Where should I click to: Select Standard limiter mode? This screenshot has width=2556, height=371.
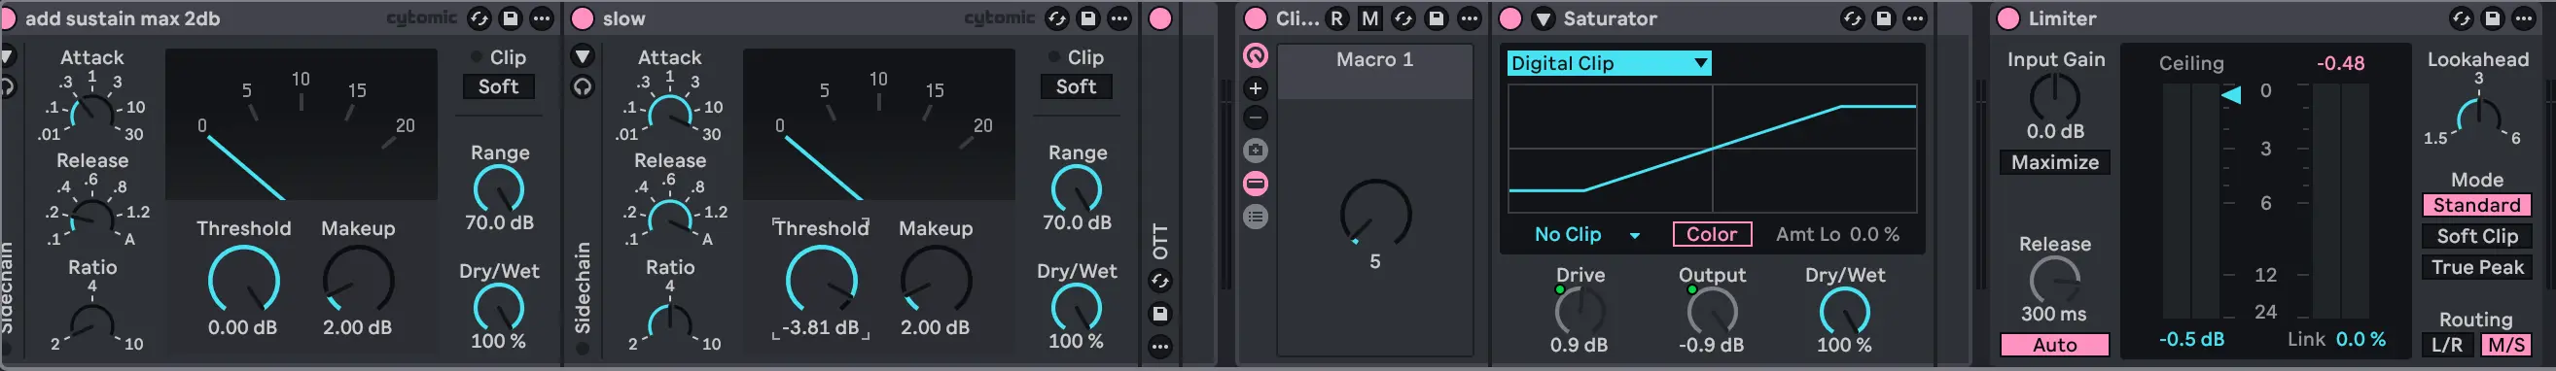pyautogui.click(x=2476, y=205)
